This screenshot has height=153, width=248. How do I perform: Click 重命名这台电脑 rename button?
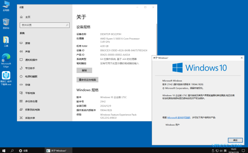(87, 80)
